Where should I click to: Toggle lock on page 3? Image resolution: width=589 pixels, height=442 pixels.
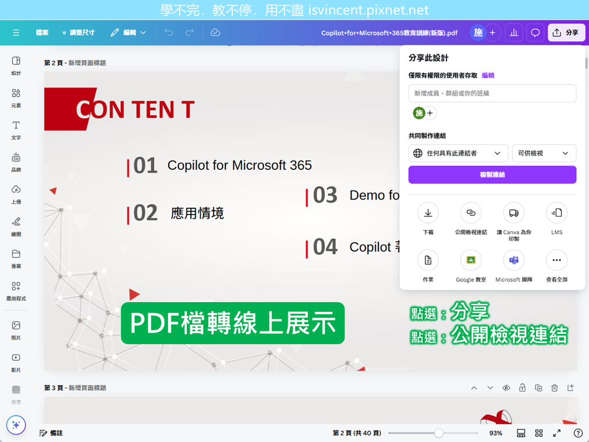click(522, 388)
